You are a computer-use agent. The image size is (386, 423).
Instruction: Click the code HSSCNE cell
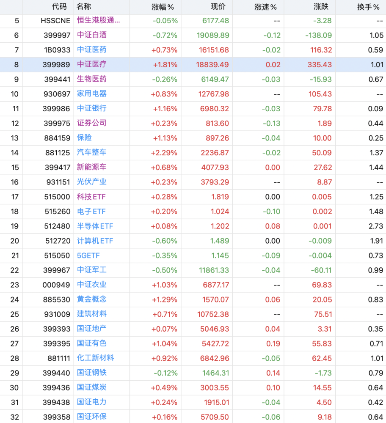coord(55,21)
